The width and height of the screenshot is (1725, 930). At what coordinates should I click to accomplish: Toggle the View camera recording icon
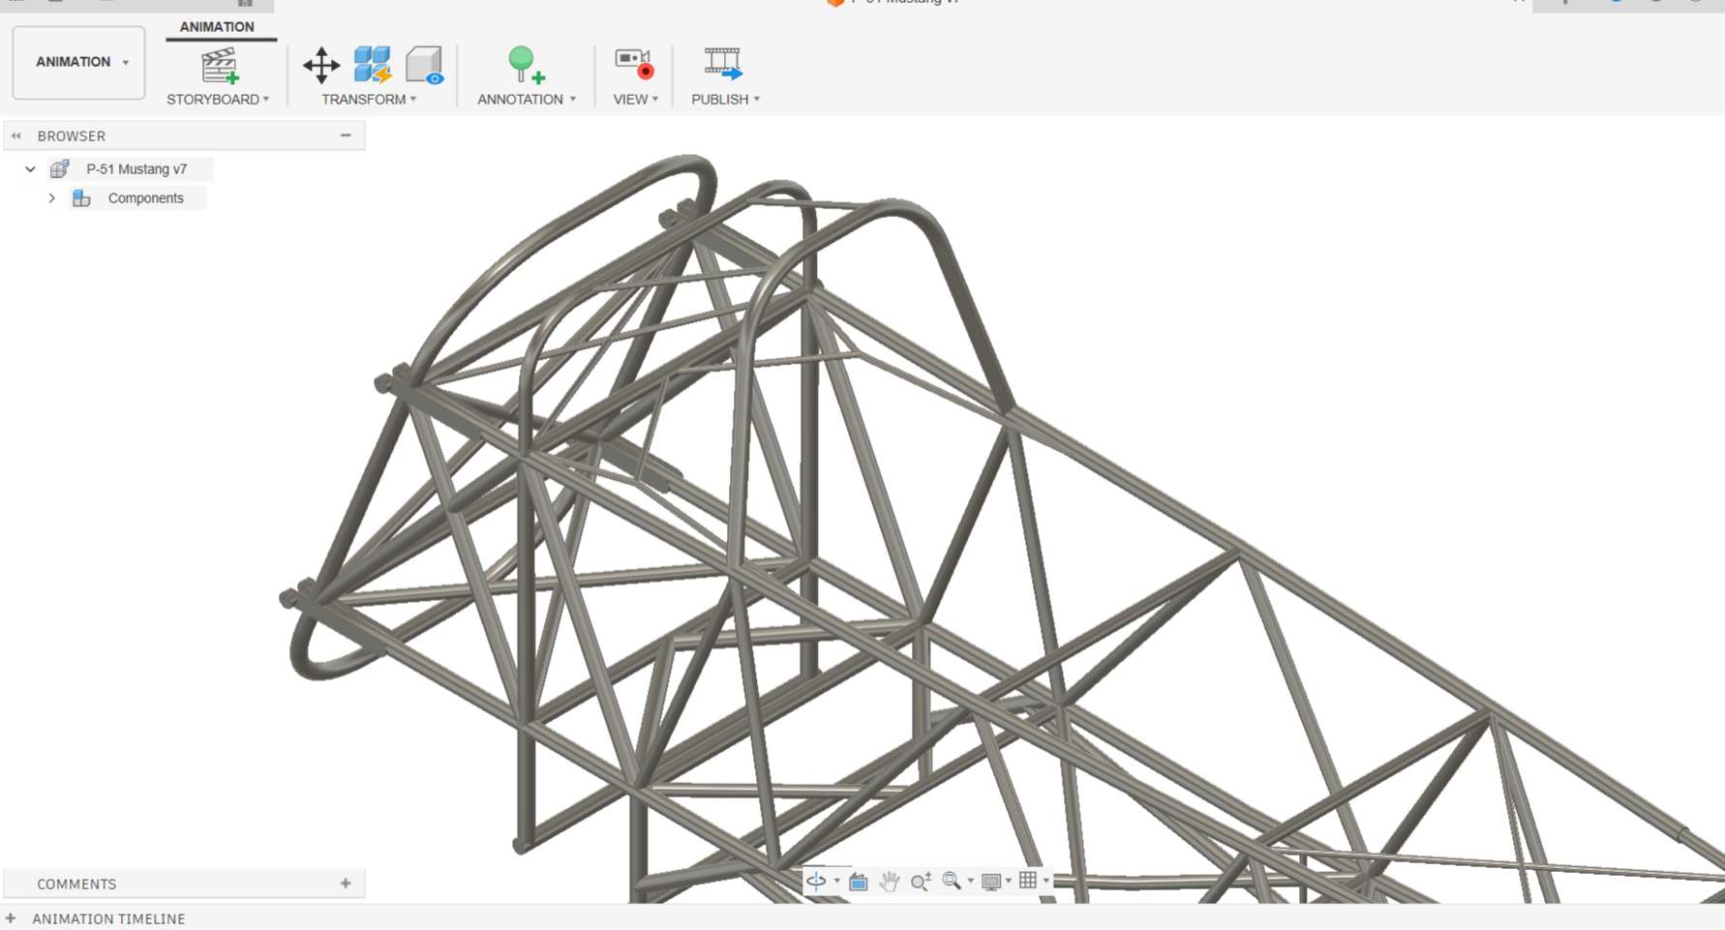point(634,64)
